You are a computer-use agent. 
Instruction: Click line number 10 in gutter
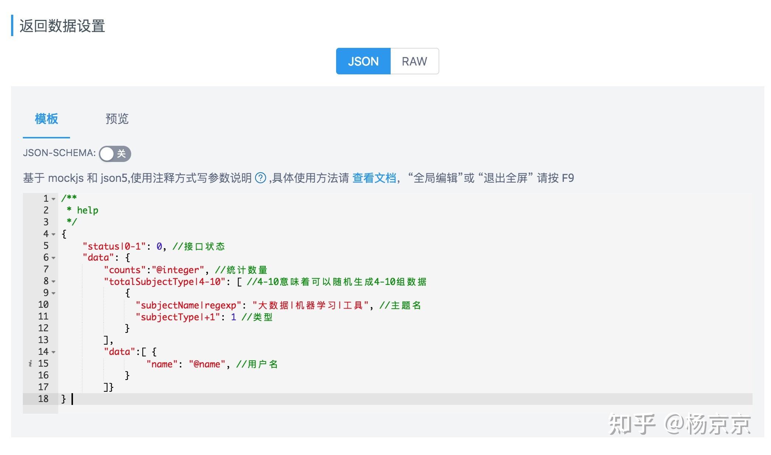click(x=43, y=305)
